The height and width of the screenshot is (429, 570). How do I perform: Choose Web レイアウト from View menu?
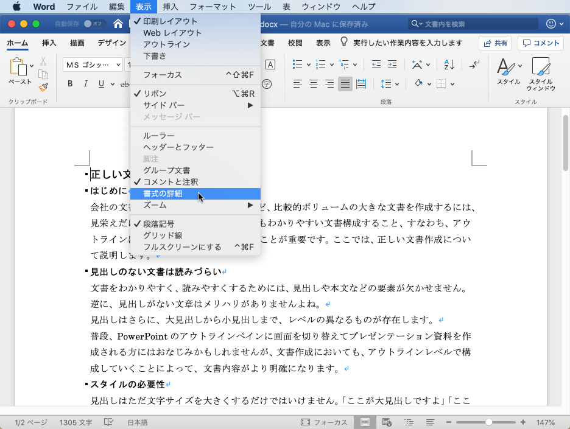pos(195,33)
